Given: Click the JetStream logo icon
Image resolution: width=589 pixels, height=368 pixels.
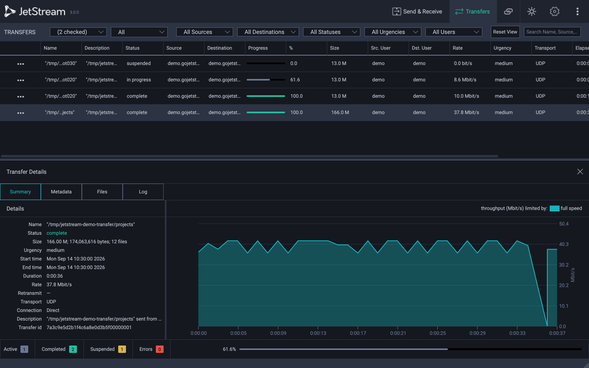Looking at the screenshot, I should (10, 11).
